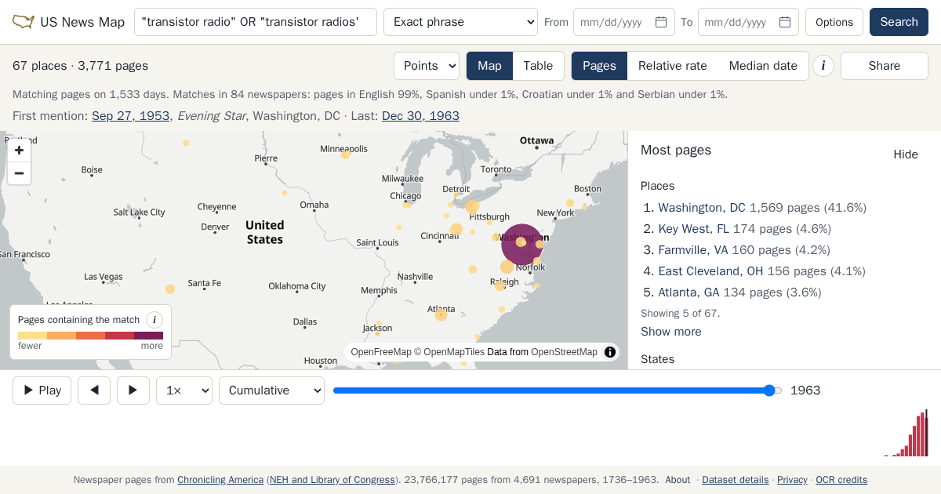Focus the search query text field
This screenshot has height=494, width=941.
(256, 22)
